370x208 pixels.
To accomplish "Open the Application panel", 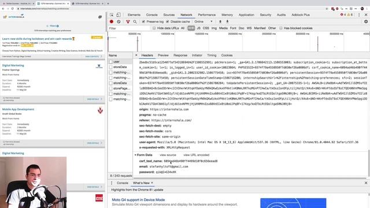I will (246, 14).
